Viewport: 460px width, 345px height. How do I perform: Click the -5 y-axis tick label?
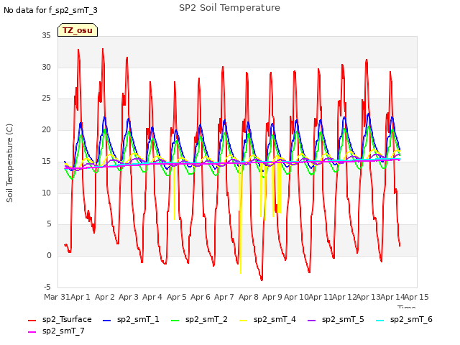pos(47,287)
